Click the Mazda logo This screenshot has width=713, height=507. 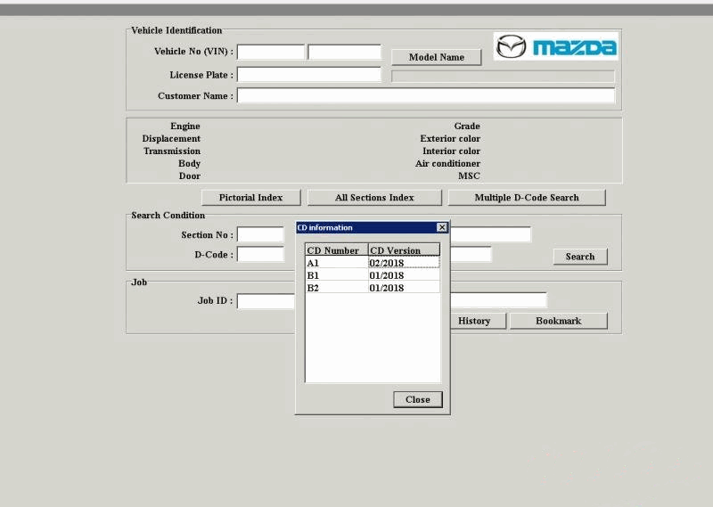[x=556, y=46]
